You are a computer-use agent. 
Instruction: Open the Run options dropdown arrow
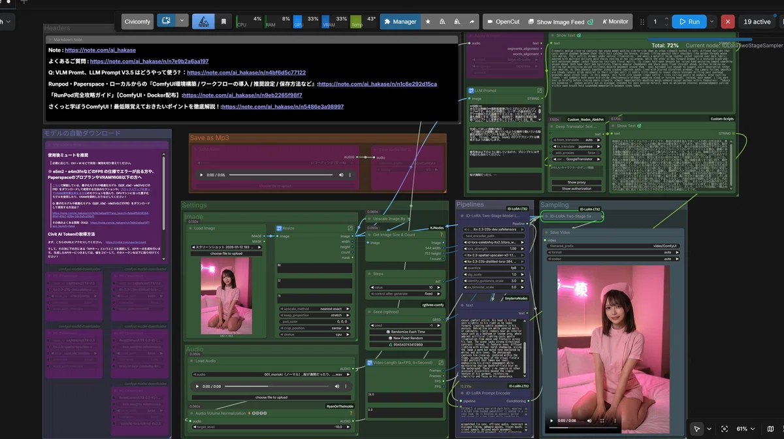click(711, 22)
